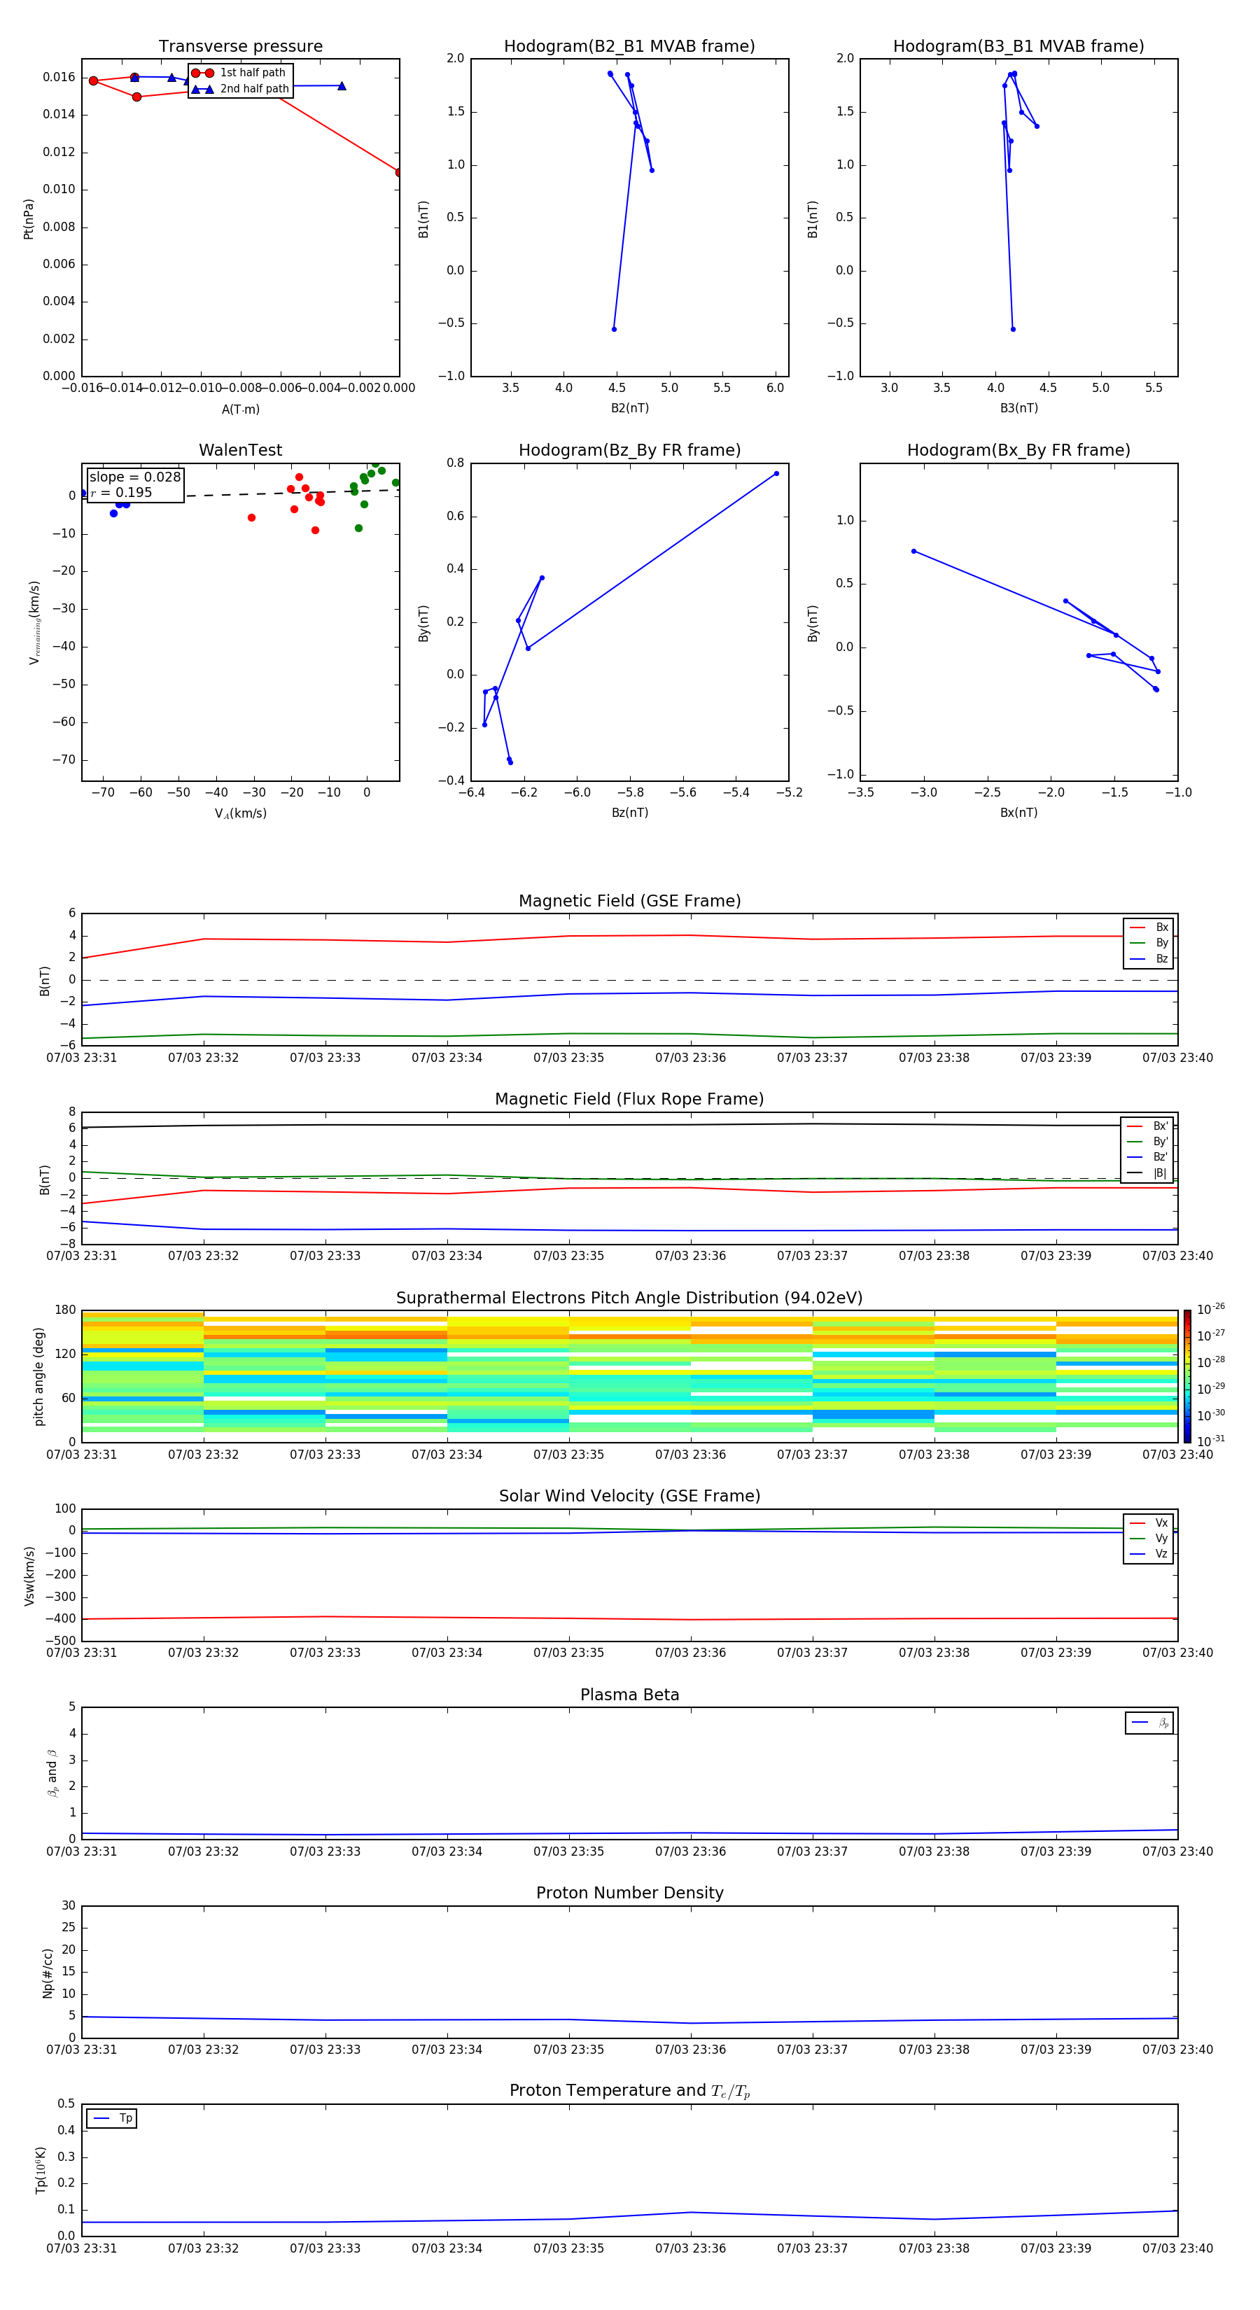Click the Tp legend in Proton Temperature plot

point(112,2118)
